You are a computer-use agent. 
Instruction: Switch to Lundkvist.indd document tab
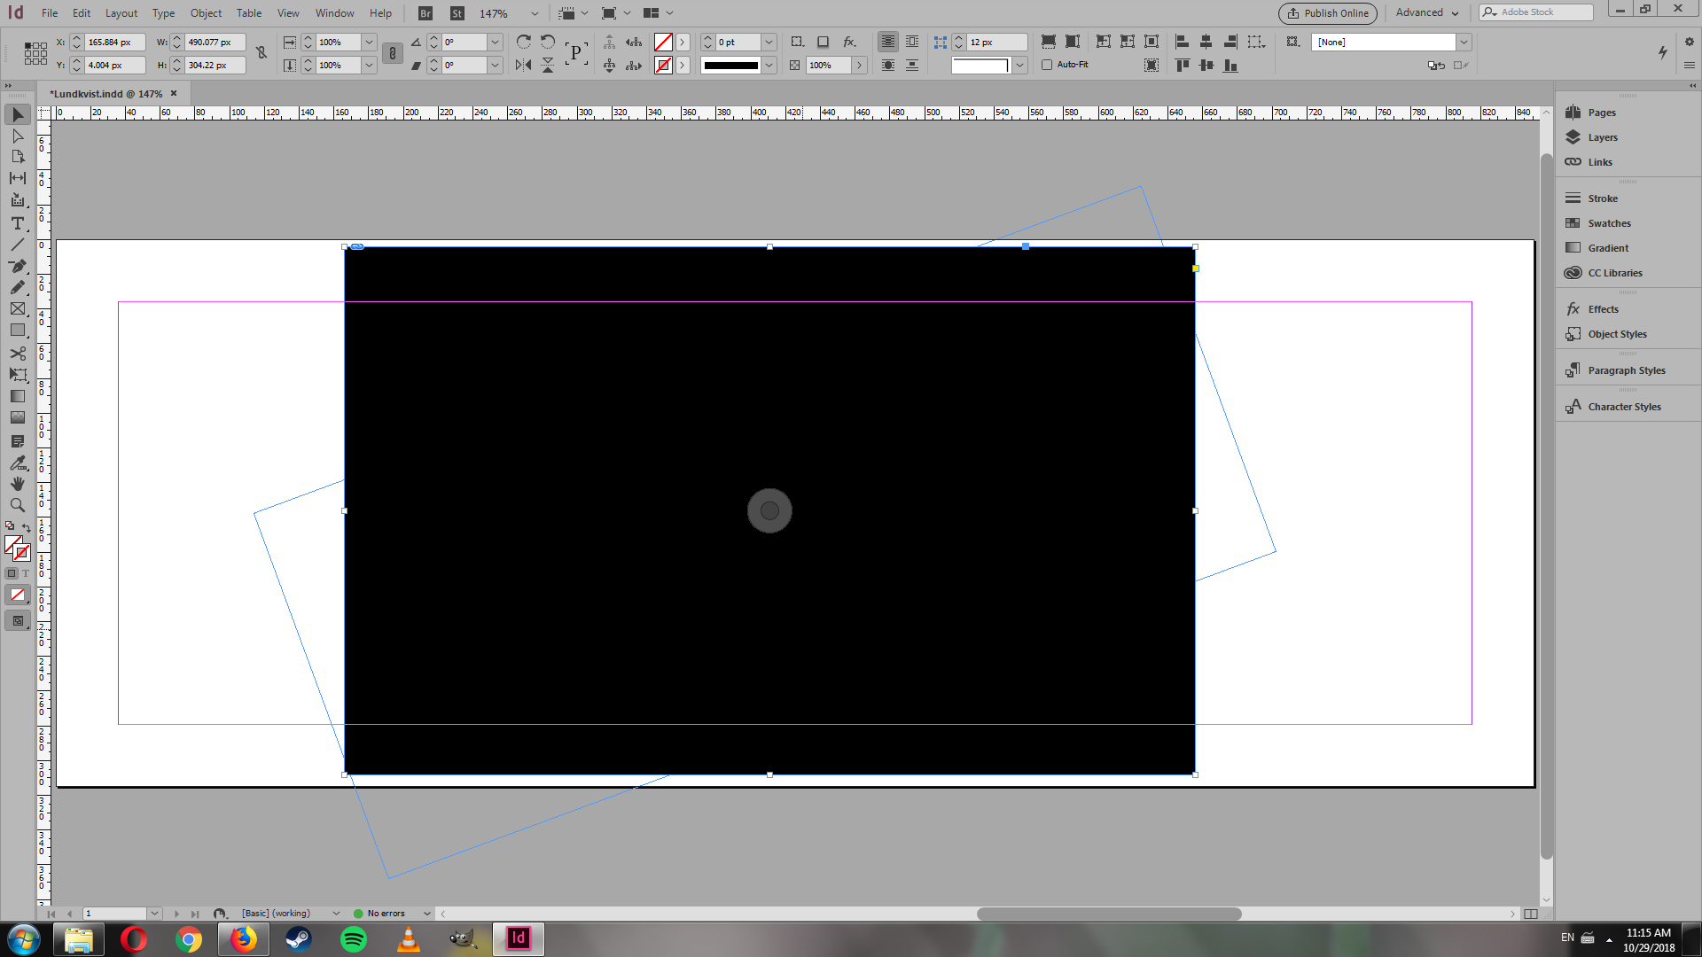[x=105, y=94]
